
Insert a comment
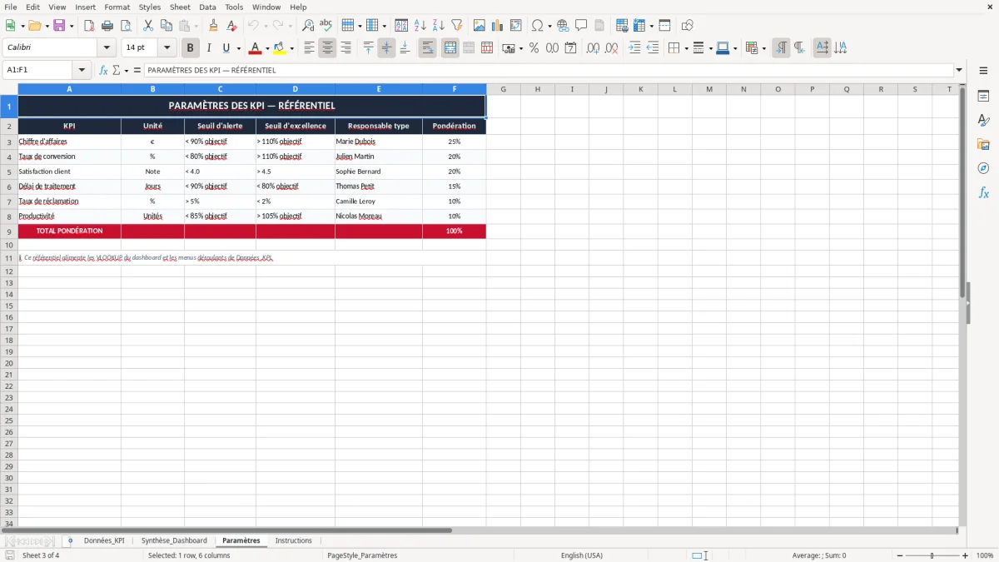tap(582, 26)
